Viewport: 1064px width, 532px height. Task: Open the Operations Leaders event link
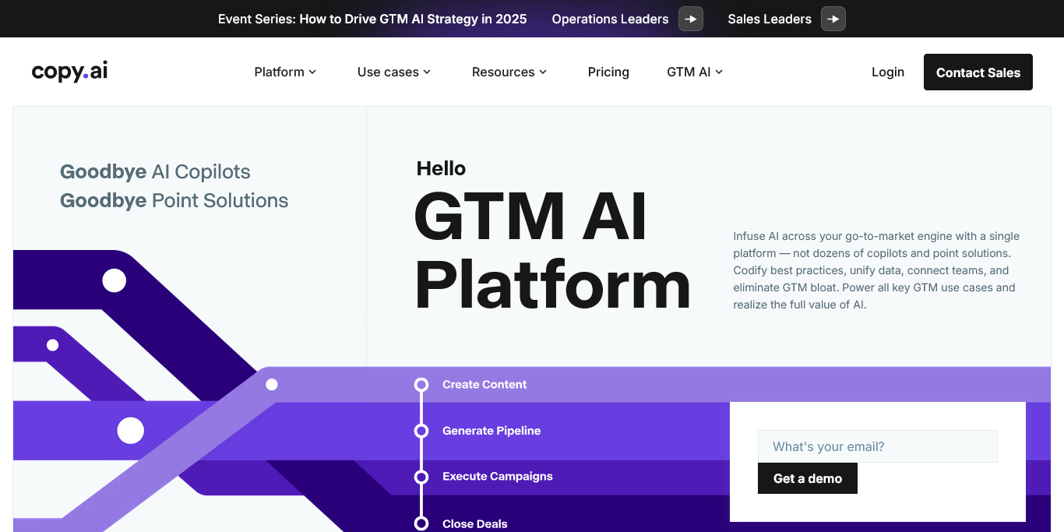(610, 19)
